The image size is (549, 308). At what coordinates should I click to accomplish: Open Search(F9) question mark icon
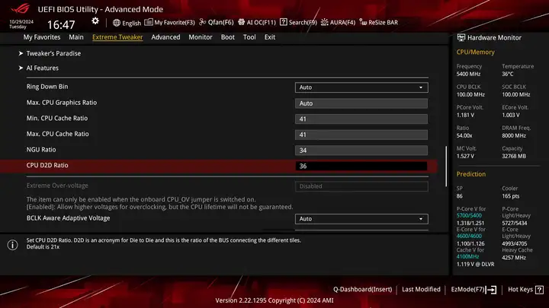(x=283, y=22)
